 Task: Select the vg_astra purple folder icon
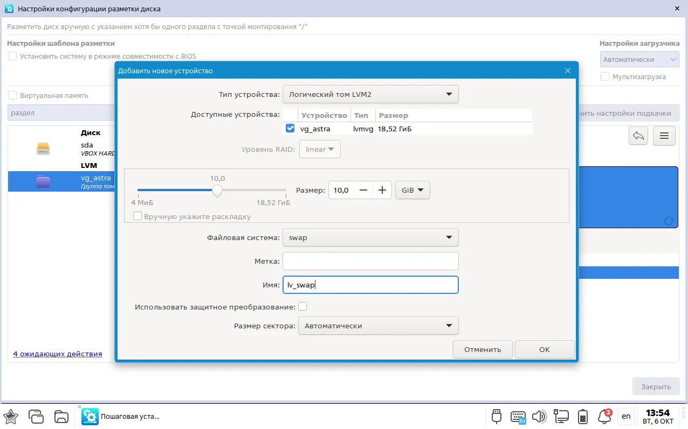43,182
